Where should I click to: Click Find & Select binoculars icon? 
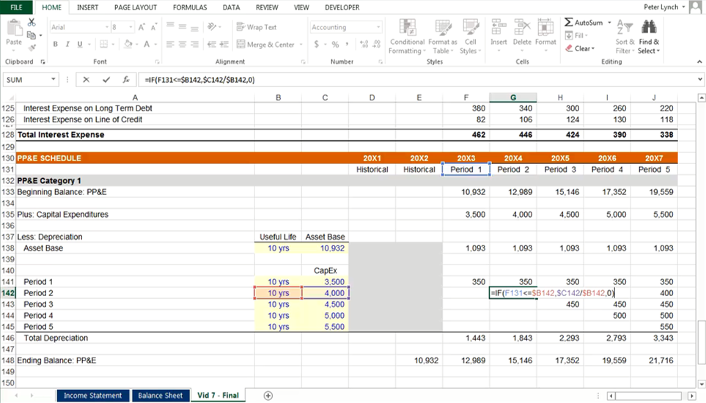pos(649,27)
